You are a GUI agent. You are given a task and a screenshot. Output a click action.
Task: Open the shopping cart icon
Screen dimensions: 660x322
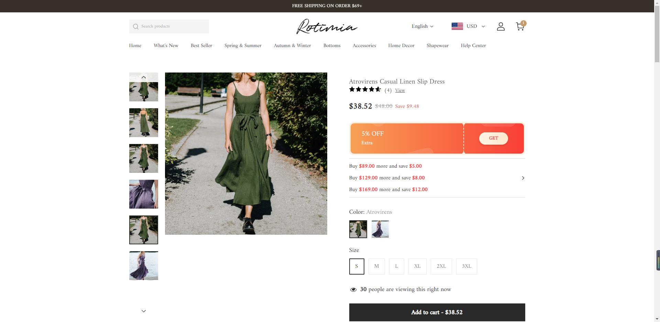pyautogui.click(x=520, y=26)
